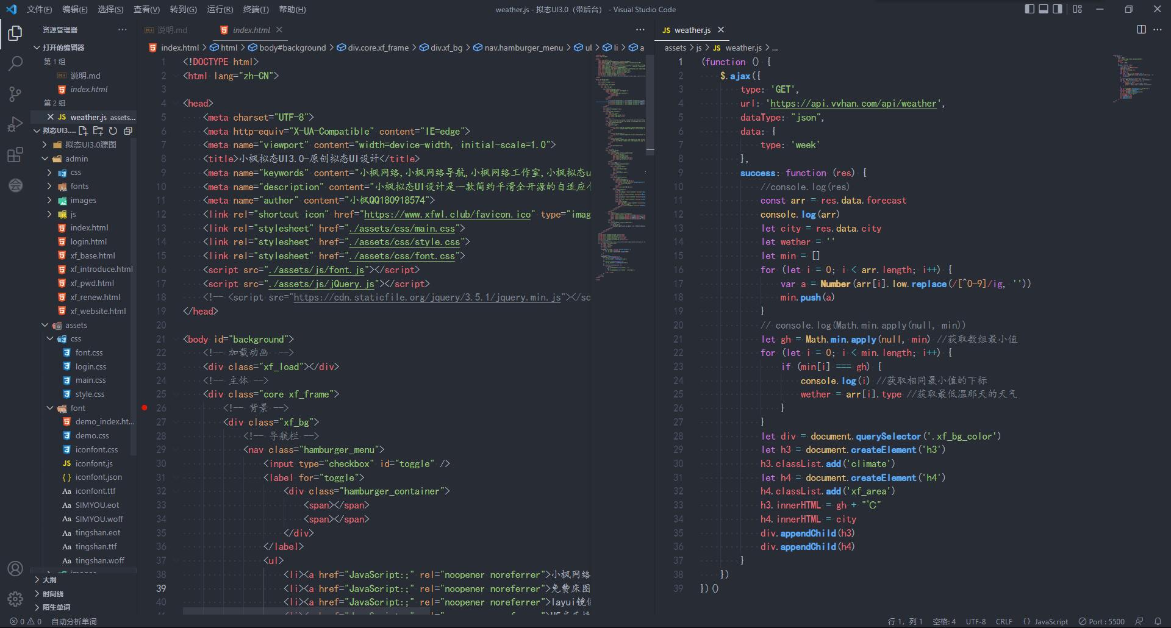Collapse all folders in explorer
The height and width of the screenshot is (628, 1171).
coord(128,131)
